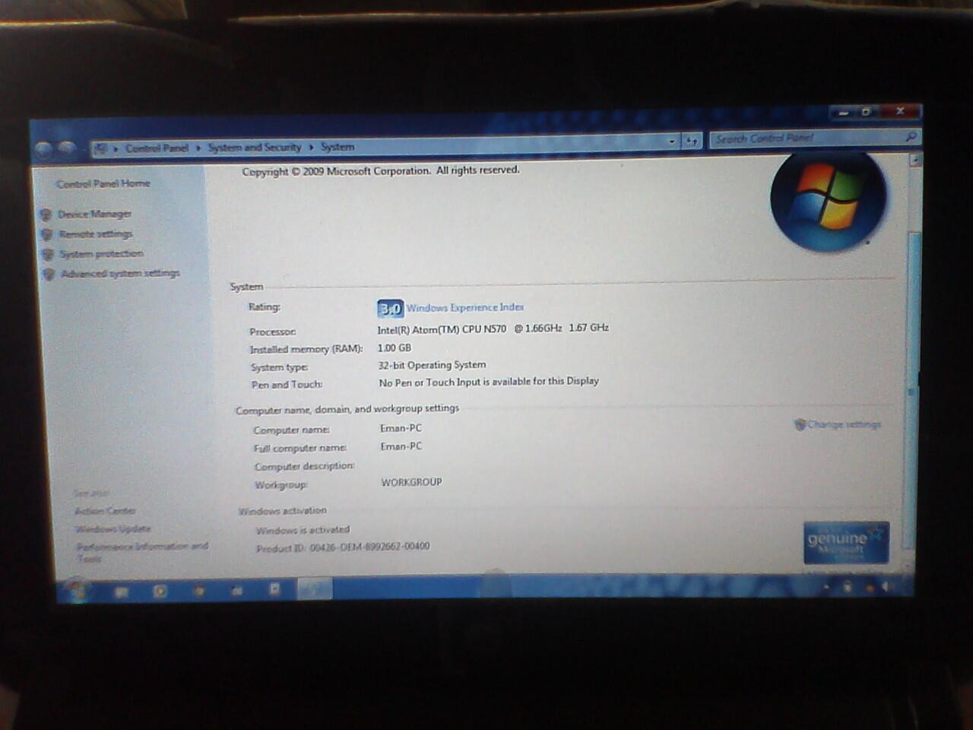Click the Product ID 00426-OEM-8992662-00400 text
This screenshot has height=730, width=973.
(x=343, y=547)
